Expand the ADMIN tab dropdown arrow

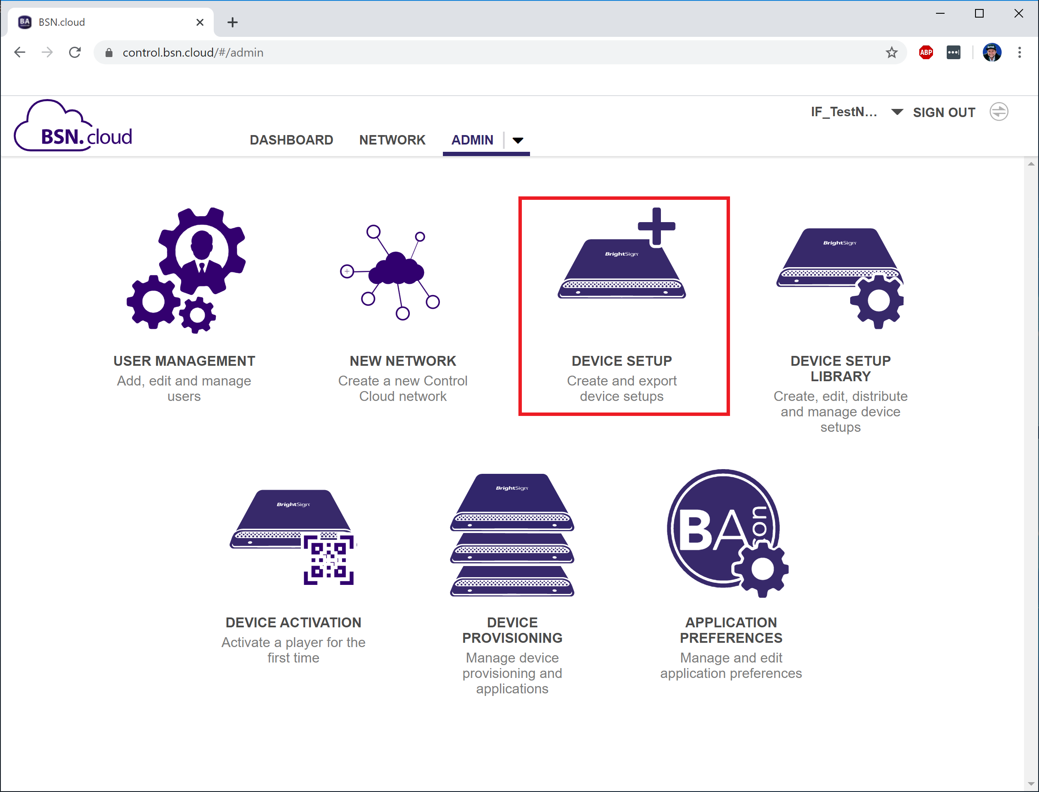[518, 140]
